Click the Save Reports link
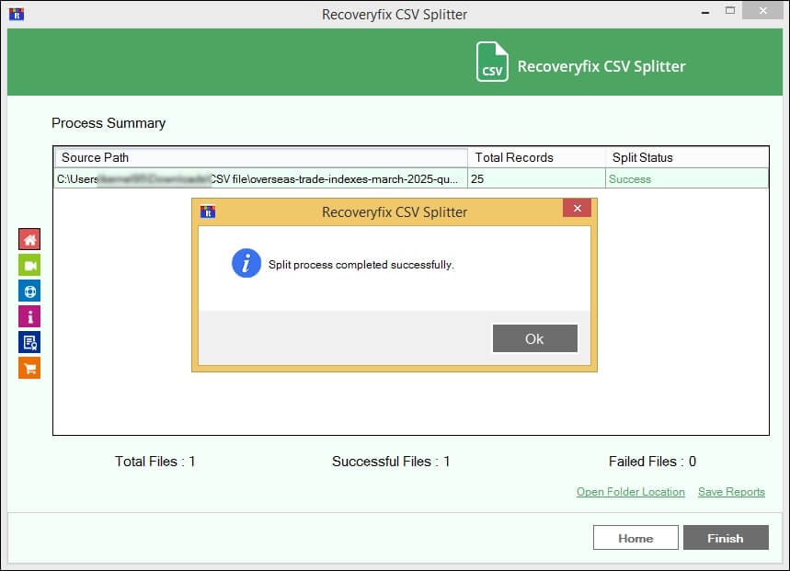This screenshot has height=571, width=790. [731, 492]
